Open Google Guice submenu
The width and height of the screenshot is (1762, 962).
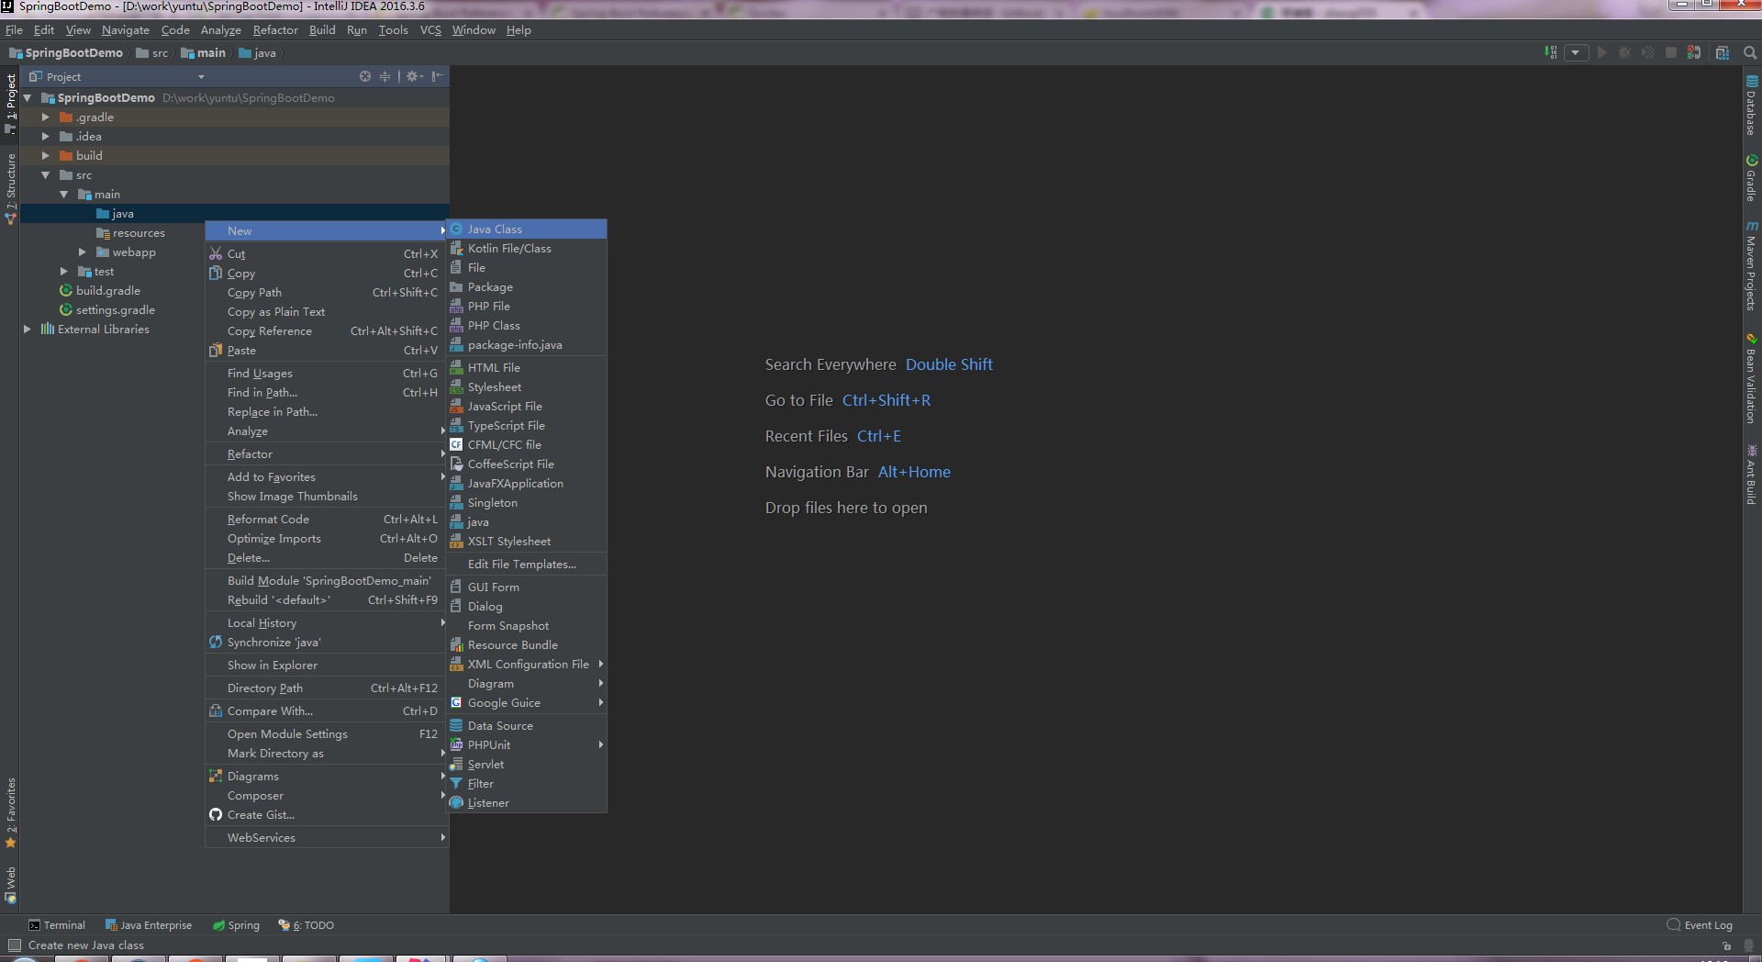click(527, 702)
